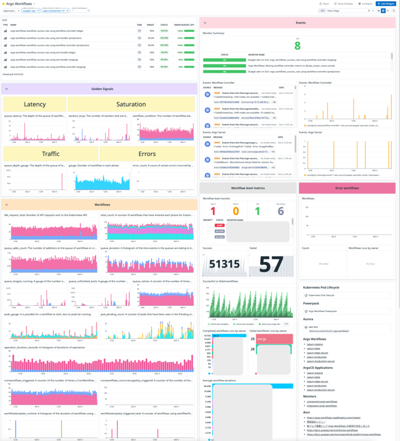Pause live dashboard updates
This screenshot has height=441, width=400.
pos(383,10)
